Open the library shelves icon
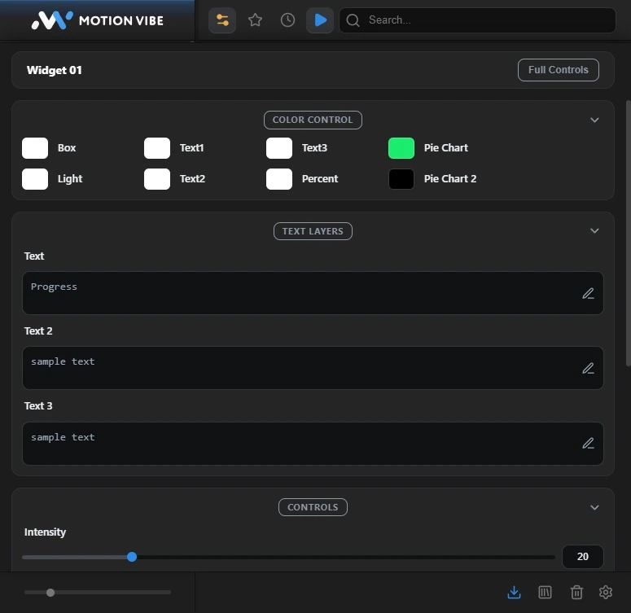This screenshot has height=613, width=631. click(x=545, y=592)
